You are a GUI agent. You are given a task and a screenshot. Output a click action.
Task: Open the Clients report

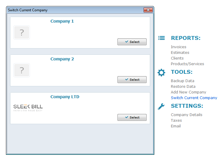point(177,58)
